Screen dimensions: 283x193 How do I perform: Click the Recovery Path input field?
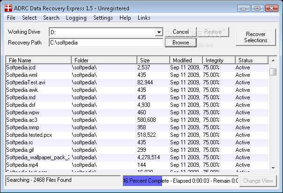[106, 43]
